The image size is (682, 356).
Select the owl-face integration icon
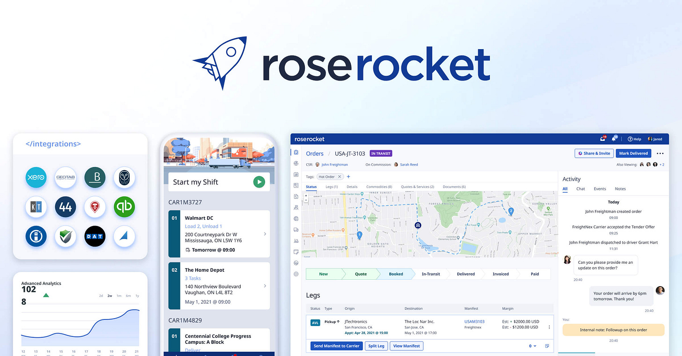[x=124, y=178]
